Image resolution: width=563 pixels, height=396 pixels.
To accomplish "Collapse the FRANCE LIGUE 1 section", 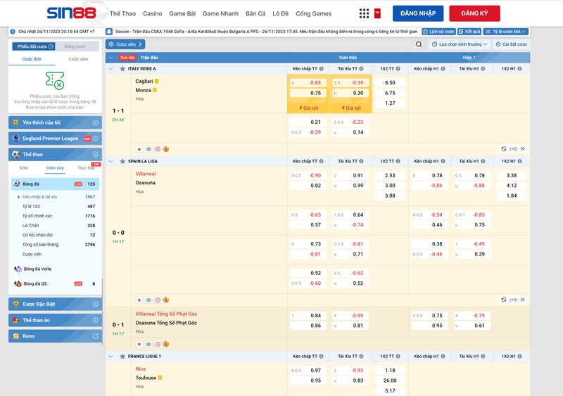I will click(110, 356).
